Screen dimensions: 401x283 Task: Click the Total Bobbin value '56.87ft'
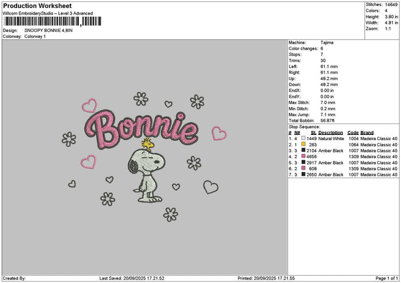(327, 121)
